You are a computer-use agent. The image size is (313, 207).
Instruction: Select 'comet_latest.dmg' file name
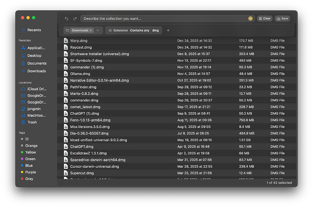tap(85, 107)
